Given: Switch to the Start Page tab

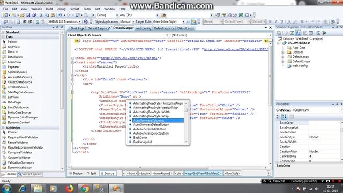Looking at the screenshot, I should (77, 28).
